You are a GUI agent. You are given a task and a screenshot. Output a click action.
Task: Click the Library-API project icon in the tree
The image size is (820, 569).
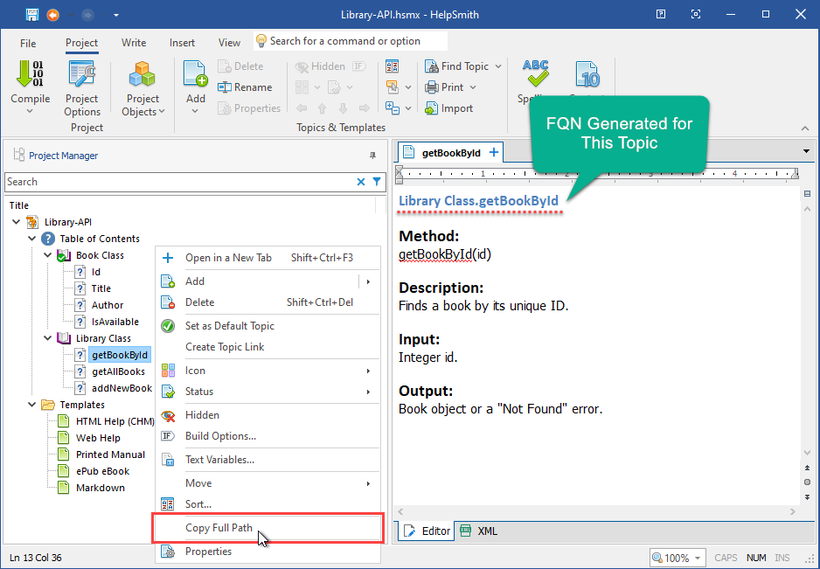pos(32,222)
